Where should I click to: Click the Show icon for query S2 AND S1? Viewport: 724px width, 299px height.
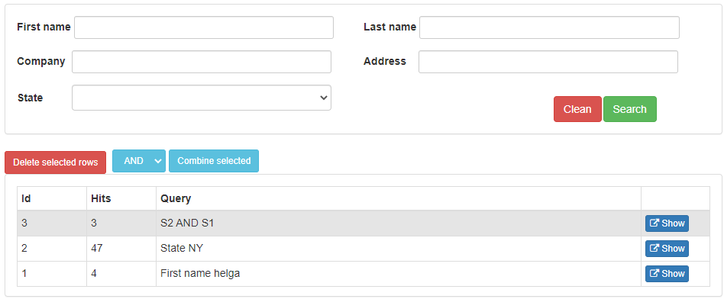pyautogui.click(x=655, y=223)
